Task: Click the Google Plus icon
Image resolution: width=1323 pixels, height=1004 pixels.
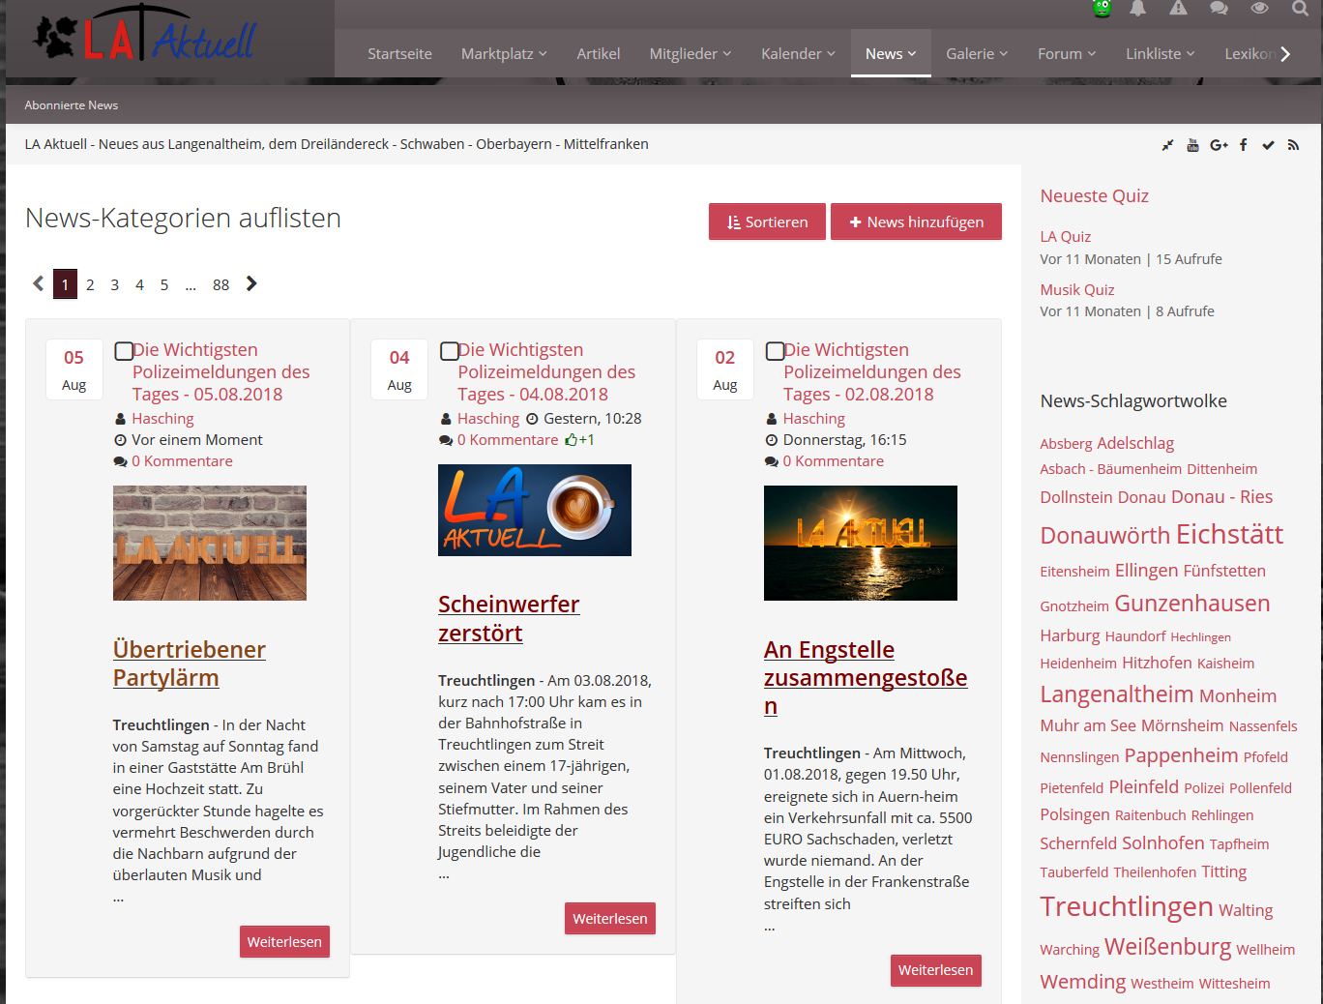Action: click(x=1219, y=145)
